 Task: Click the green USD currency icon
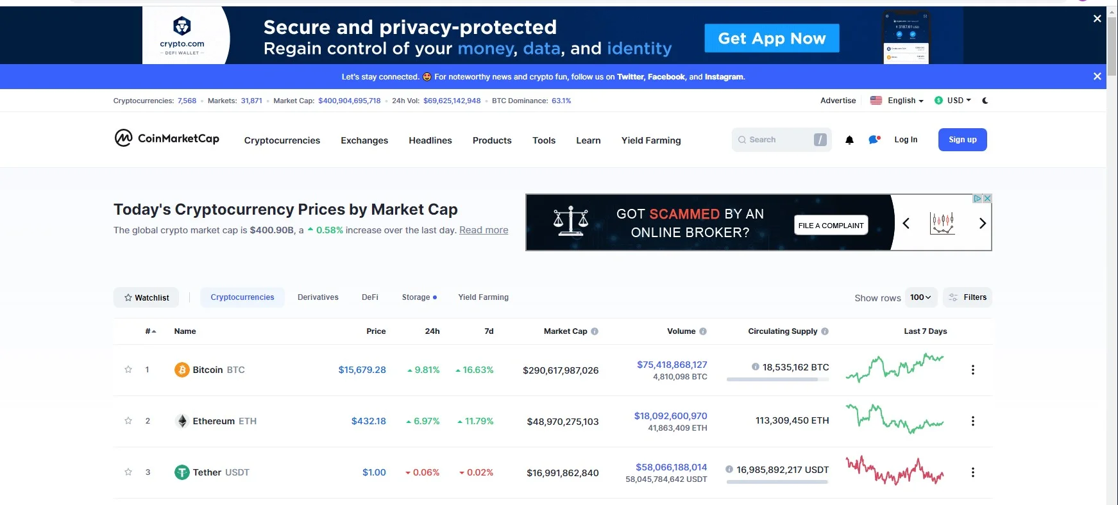(x=938, y=101)
